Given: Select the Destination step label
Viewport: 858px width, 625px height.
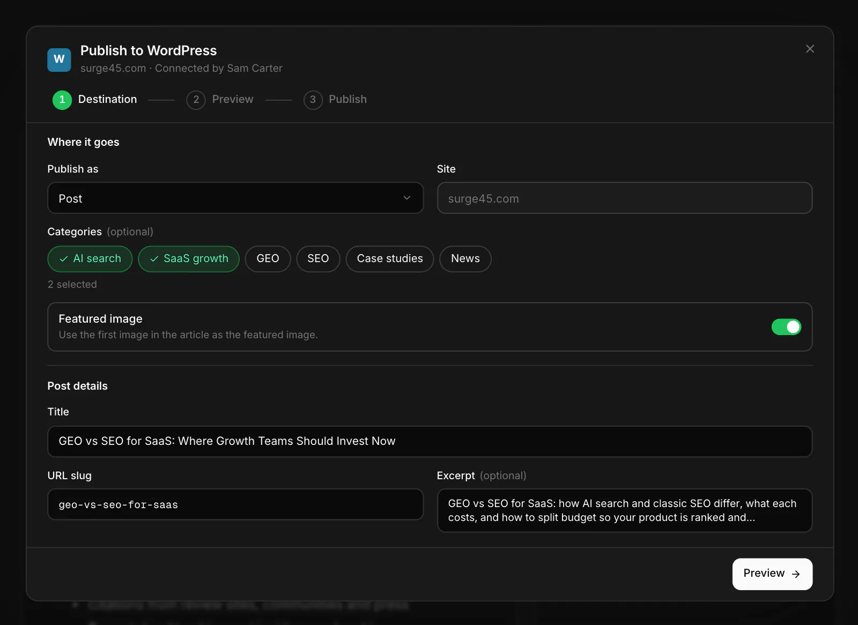Looking at the screenshot, I should pos(107,100).
